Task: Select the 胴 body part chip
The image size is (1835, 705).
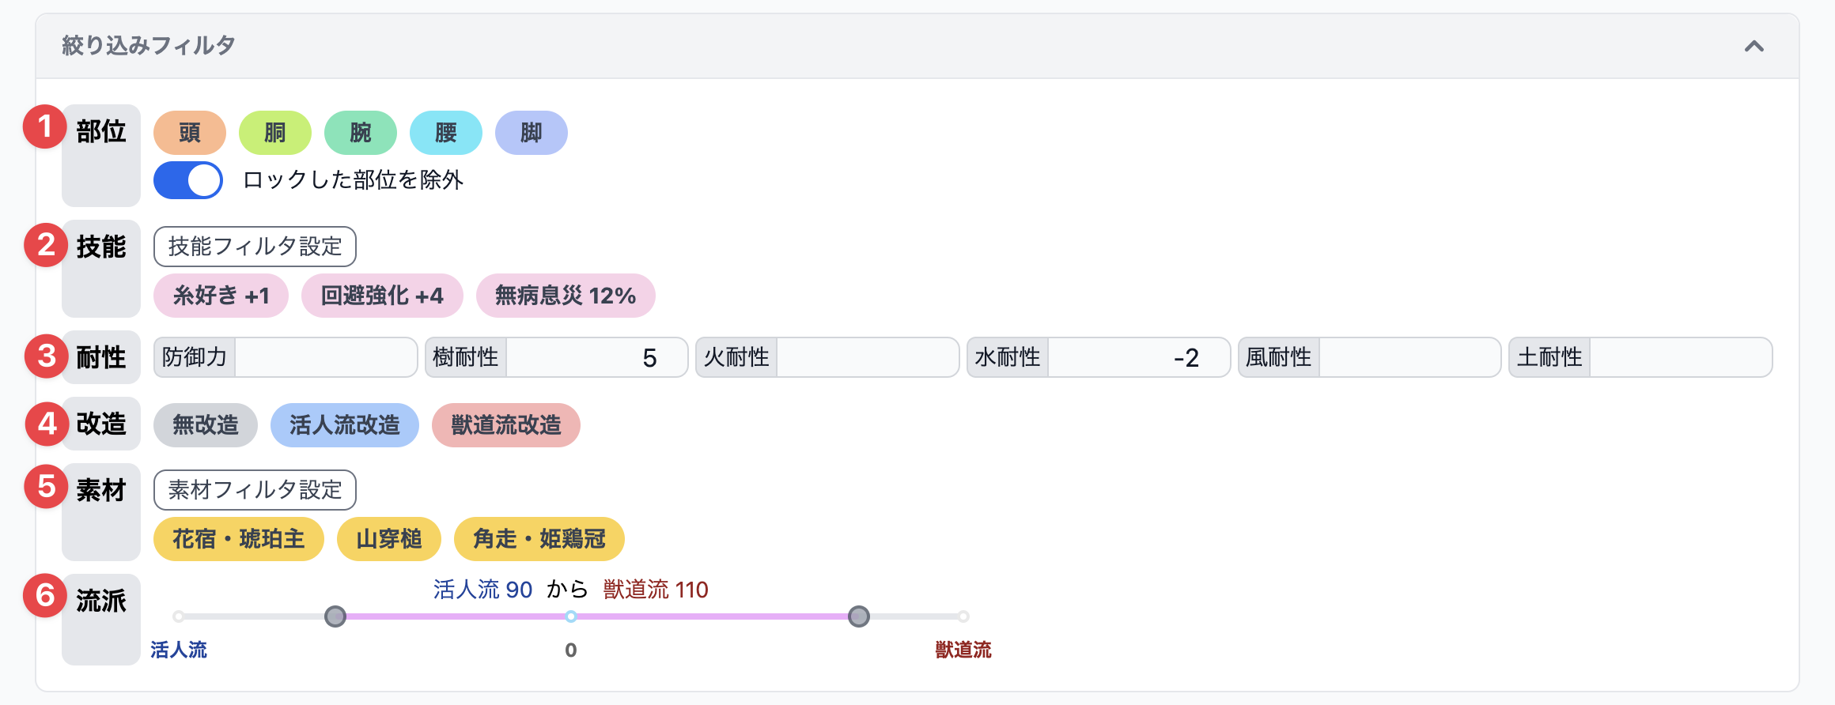Action: tap(275, 133)
